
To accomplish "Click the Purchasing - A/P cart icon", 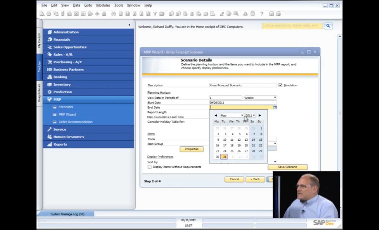I will pos(50,62).
